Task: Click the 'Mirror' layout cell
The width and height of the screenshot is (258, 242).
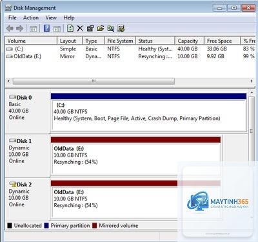Action: (67, 56)
